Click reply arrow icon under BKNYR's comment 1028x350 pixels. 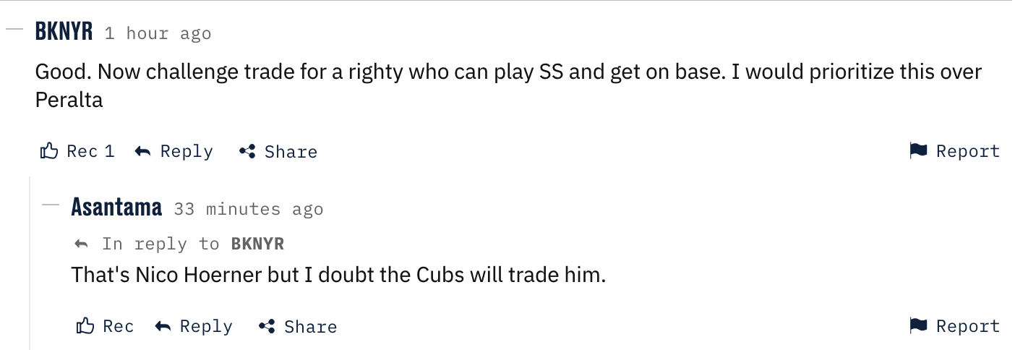pyautogui.click(x=143, y=151)
